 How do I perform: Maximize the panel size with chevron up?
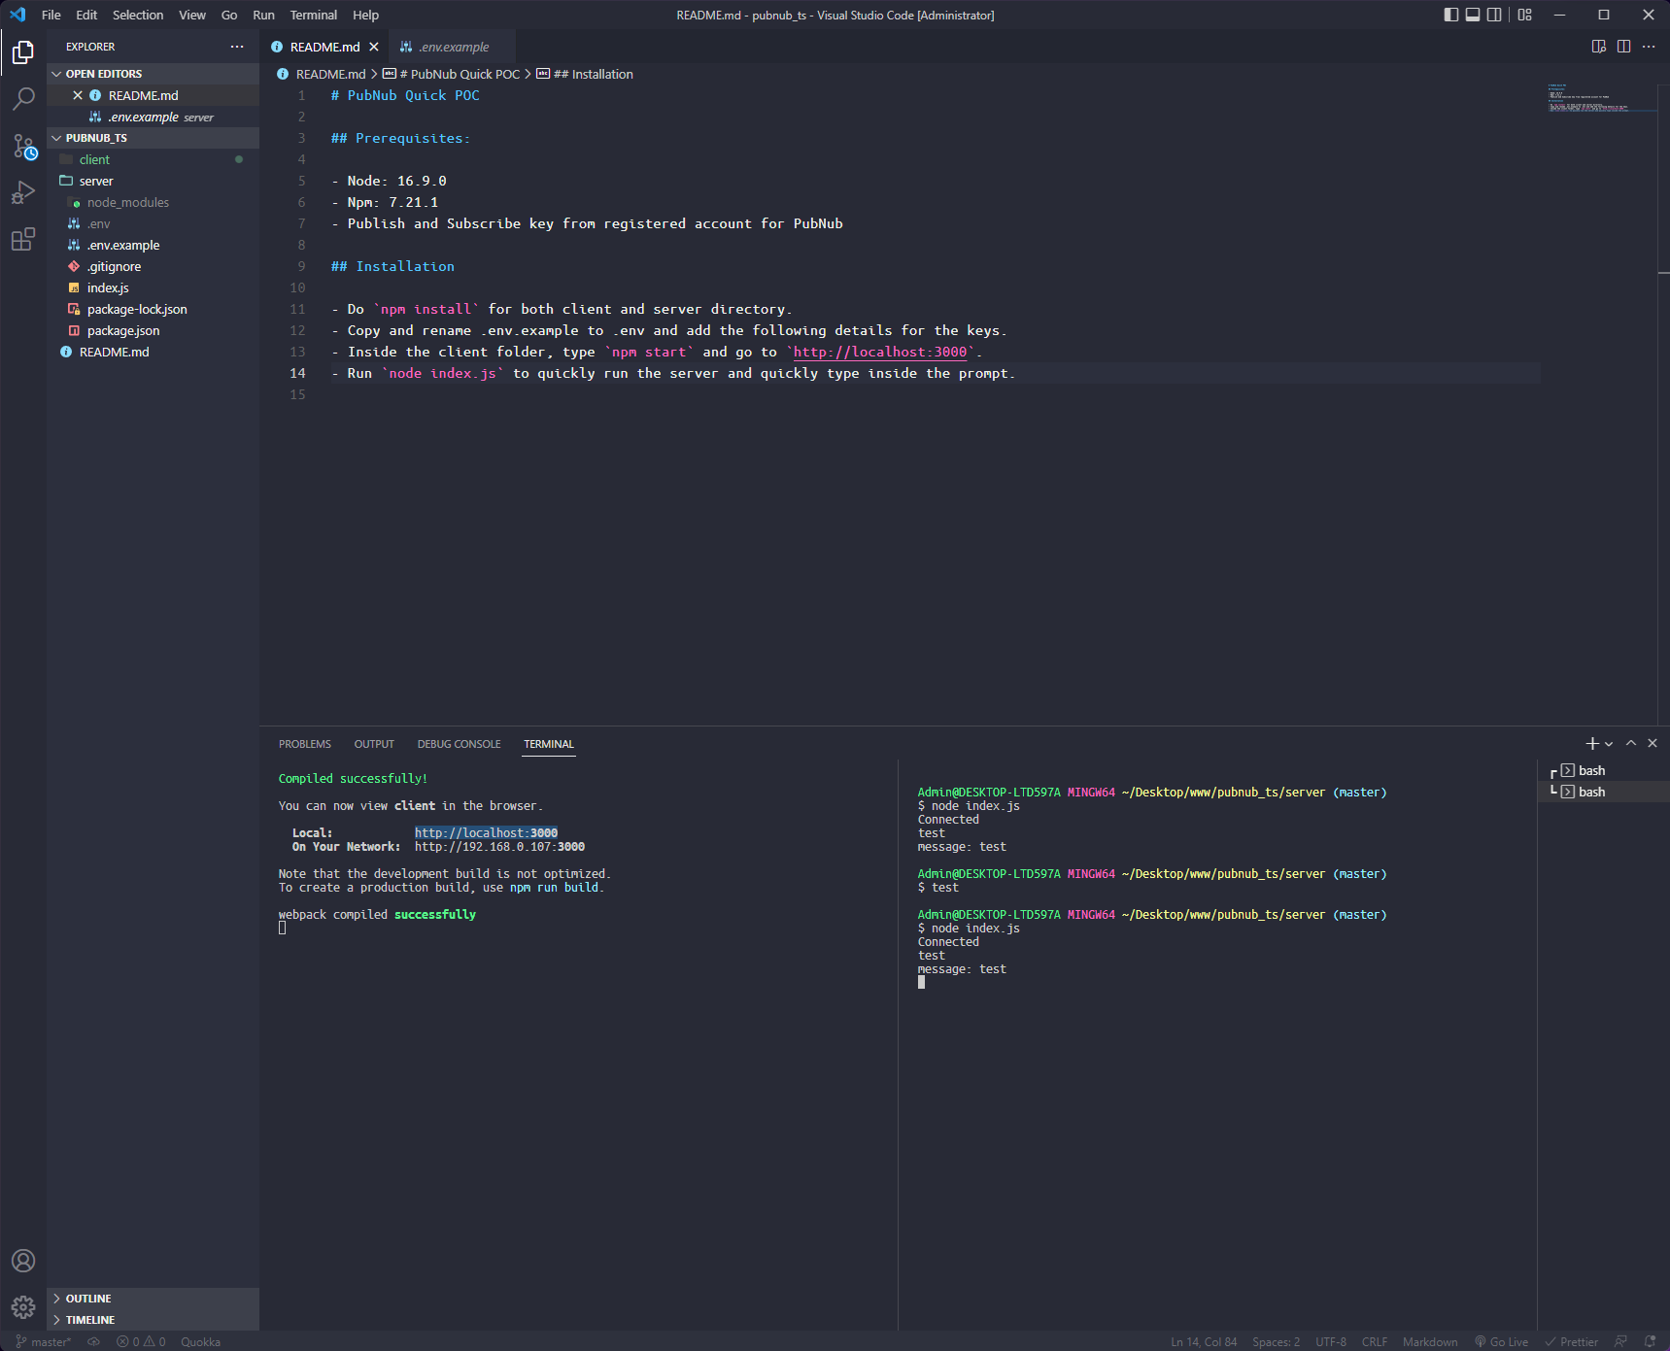tap(1631, 743)
